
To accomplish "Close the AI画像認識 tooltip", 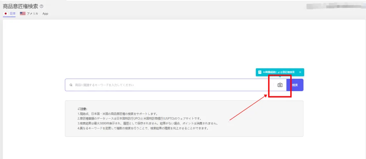I will pos(300,72).
